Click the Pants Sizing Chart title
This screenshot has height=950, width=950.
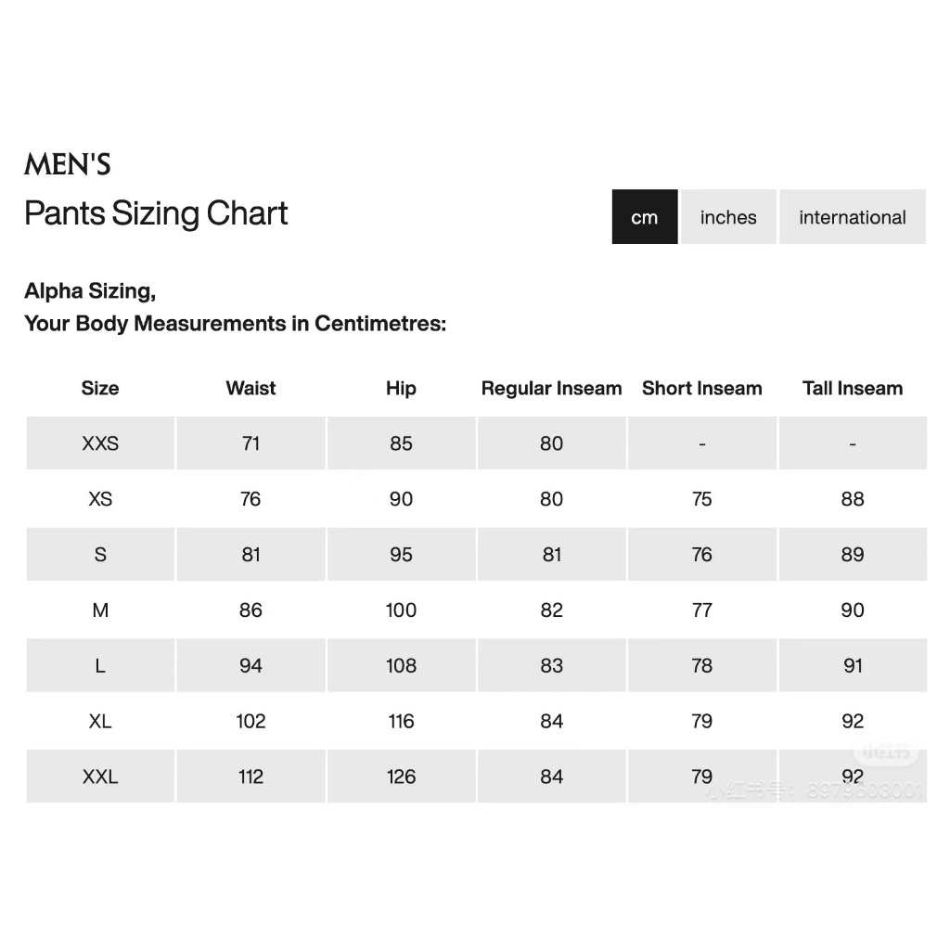tap(156, 213)
